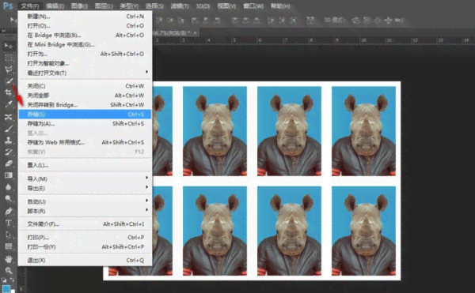Choose 打印(P)... menu entry
475x293 pixels.
coord(85,238)
